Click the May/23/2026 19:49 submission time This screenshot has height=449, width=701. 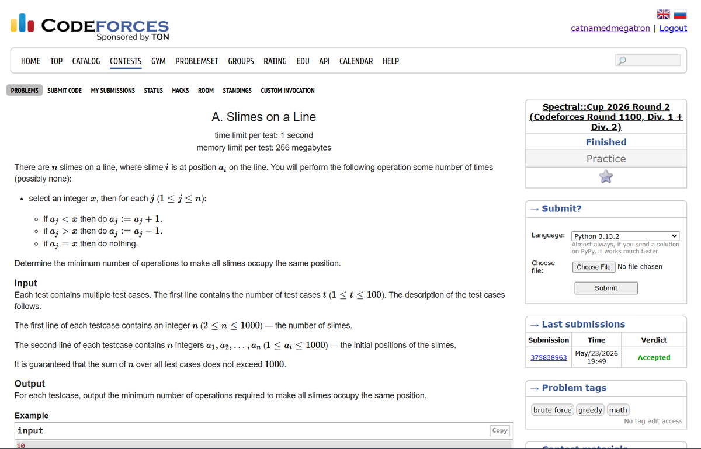point(597,357)
